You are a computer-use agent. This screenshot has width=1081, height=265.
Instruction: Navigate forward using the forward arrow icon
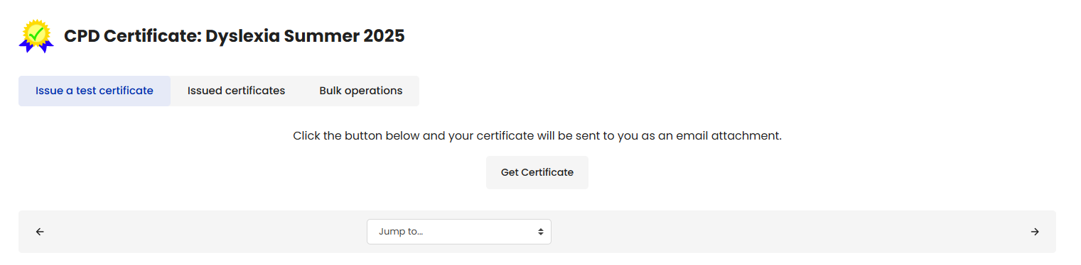pos(1035,232)
